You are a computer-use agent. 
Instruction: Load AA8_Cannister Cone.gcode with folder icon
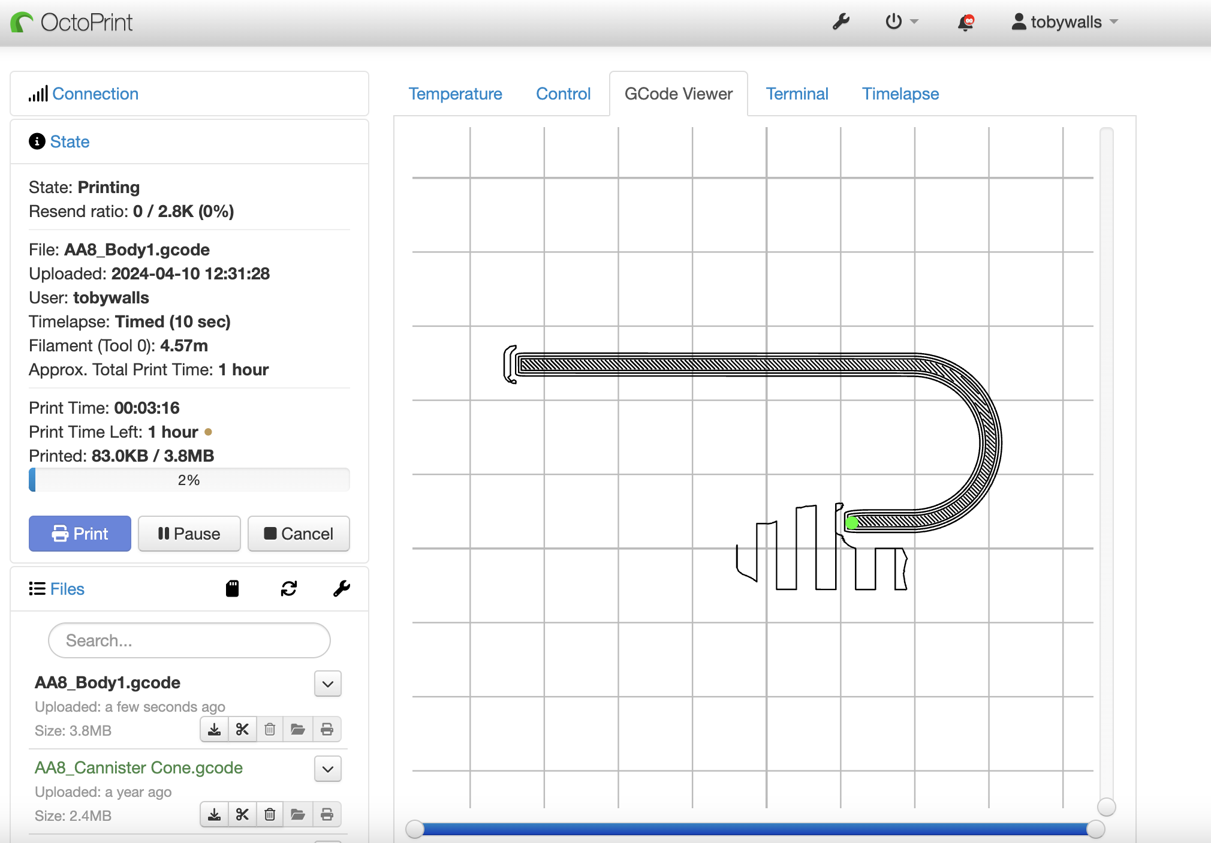[298, 814]
